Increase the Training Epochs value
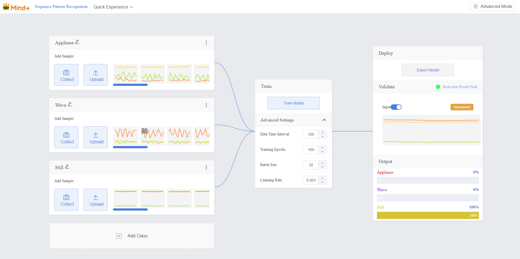The height and width of the screenshot is (259, 520). (x=323, y=148)
